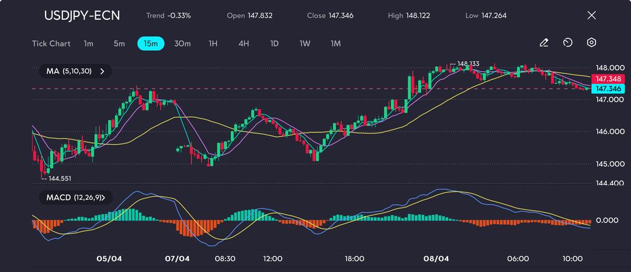This screenshot has width=631, height=272.
Task: Select the 1D timeframe
Action: (x=274, y=43)
